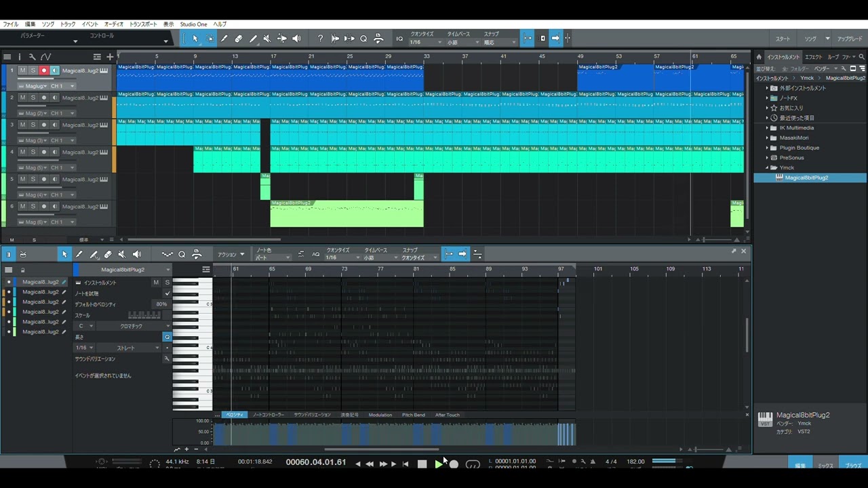Mute track 1 with M button
This screenshot has width=868, height=488.
[x=22, y=70]
